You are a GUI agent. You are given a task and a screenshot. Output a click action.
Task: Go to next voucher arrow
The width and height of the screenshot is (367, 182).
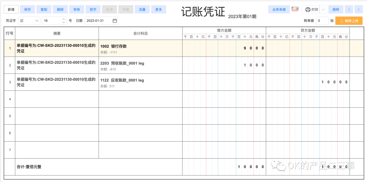[x=359, y=10]
